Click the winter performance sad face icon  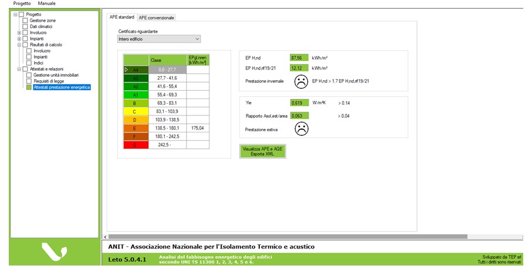click(301, 81)
